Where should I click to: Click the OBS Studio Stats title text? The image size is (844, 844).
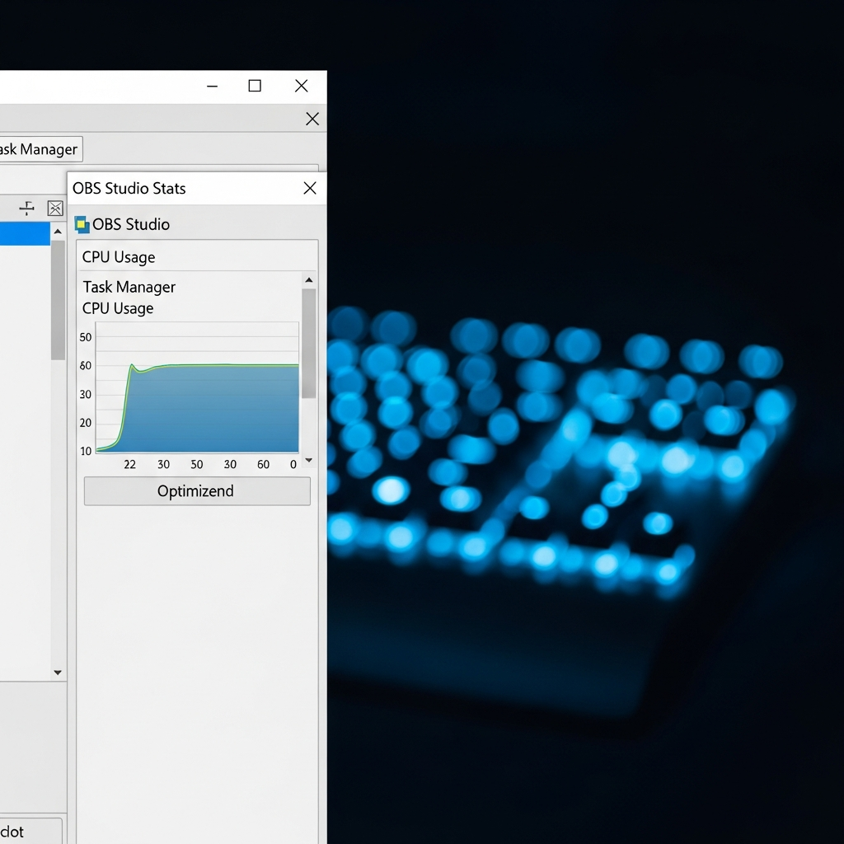point(129,189)
